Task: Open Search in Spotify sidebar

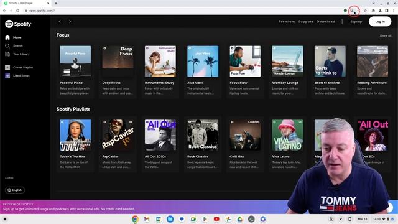Action: click(14, 45)
